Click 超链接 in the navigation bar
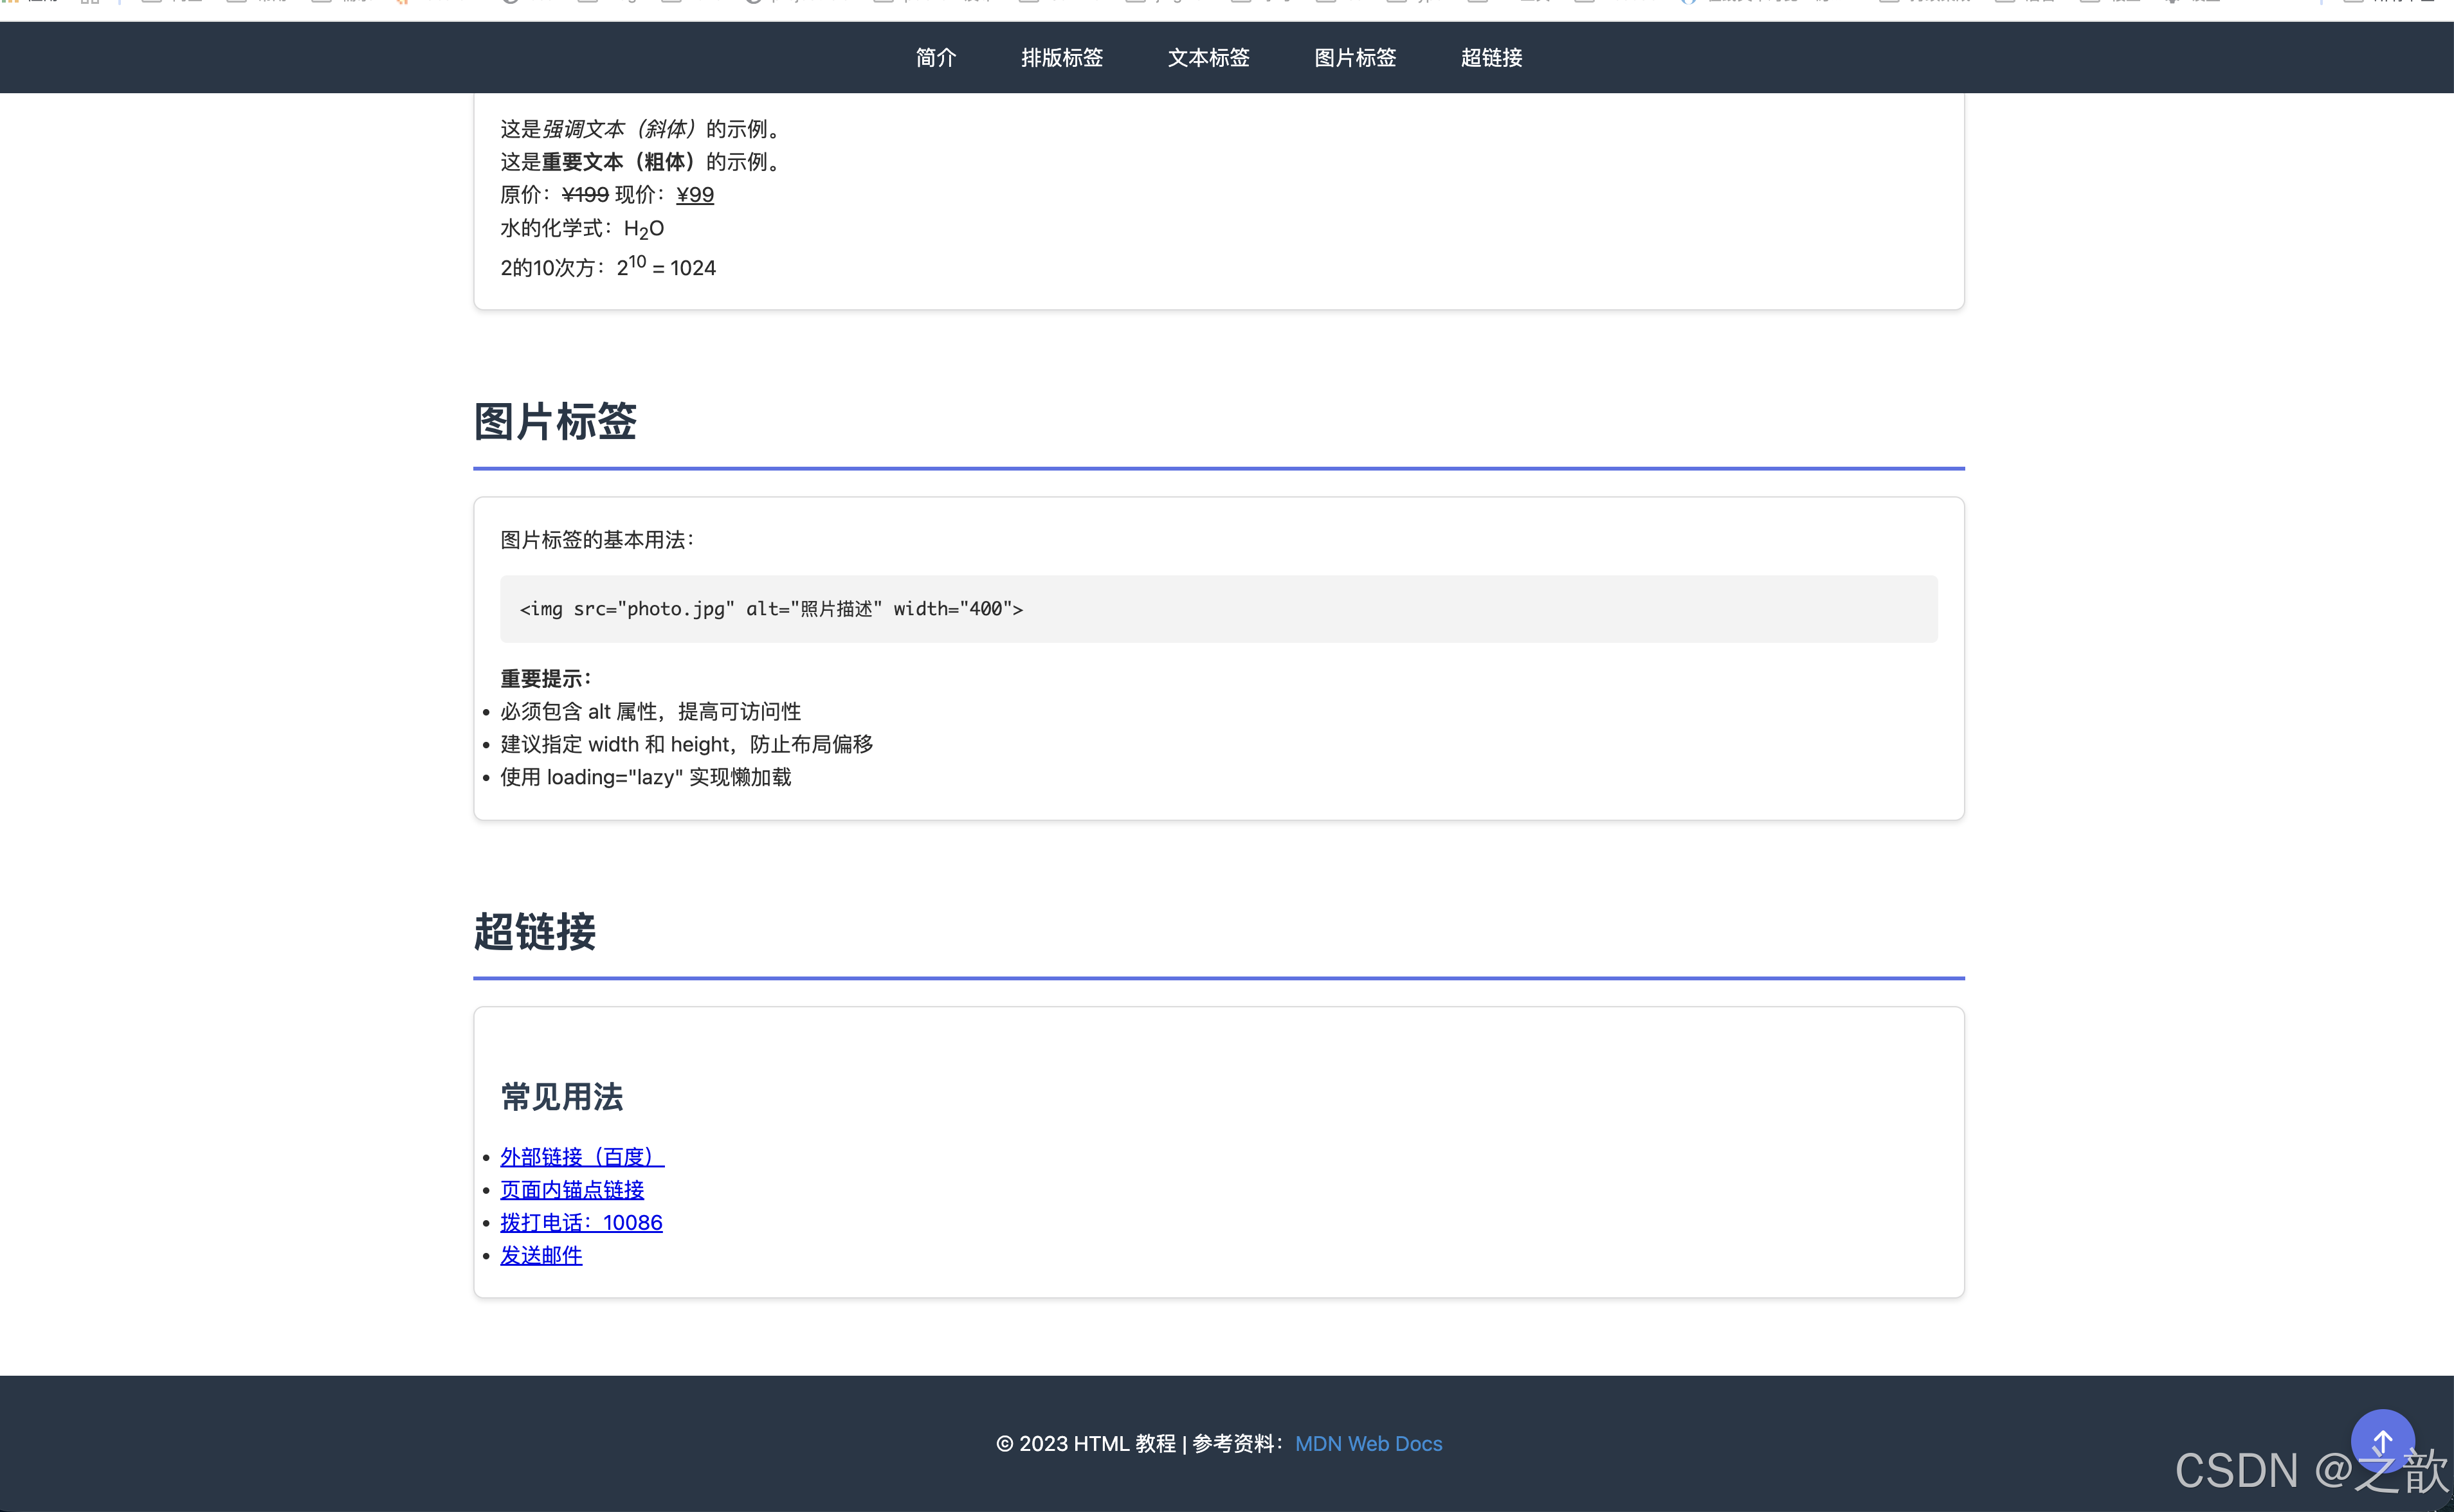 [x=1491, y=58]
